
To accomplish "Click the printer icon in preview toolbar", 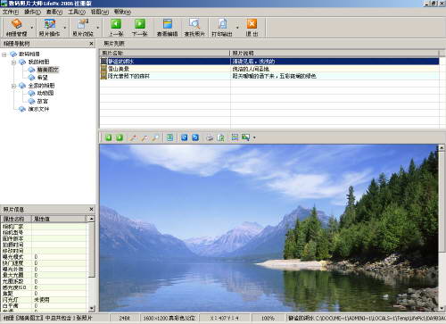I will [x=210, y=137].
